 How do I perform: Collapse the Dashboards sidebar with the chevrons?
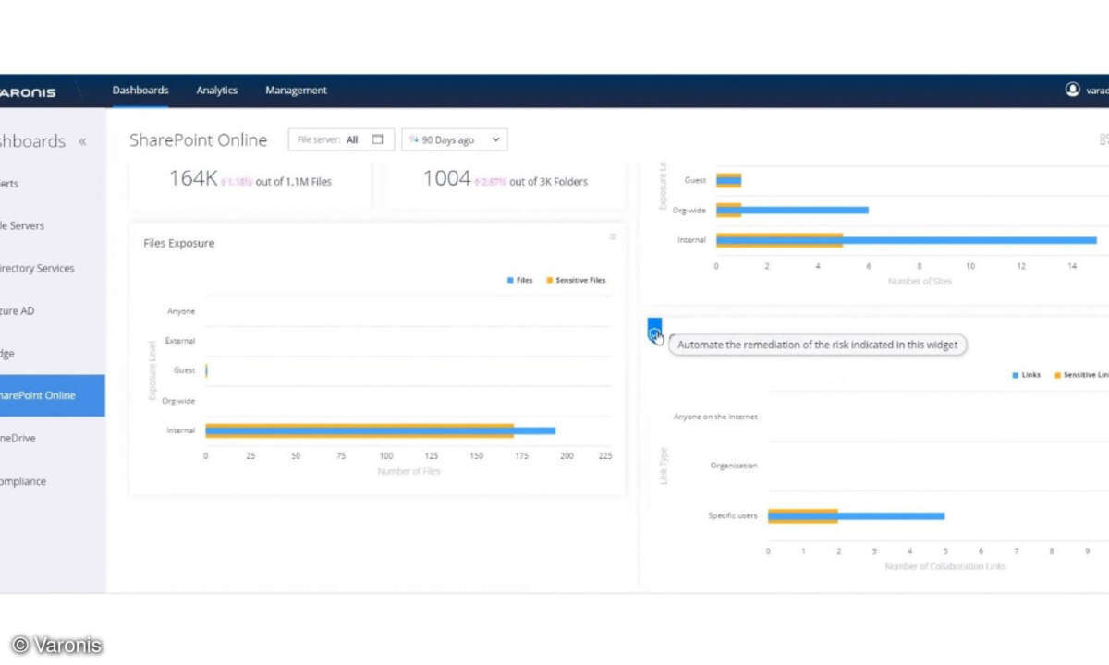pos(82,141)
